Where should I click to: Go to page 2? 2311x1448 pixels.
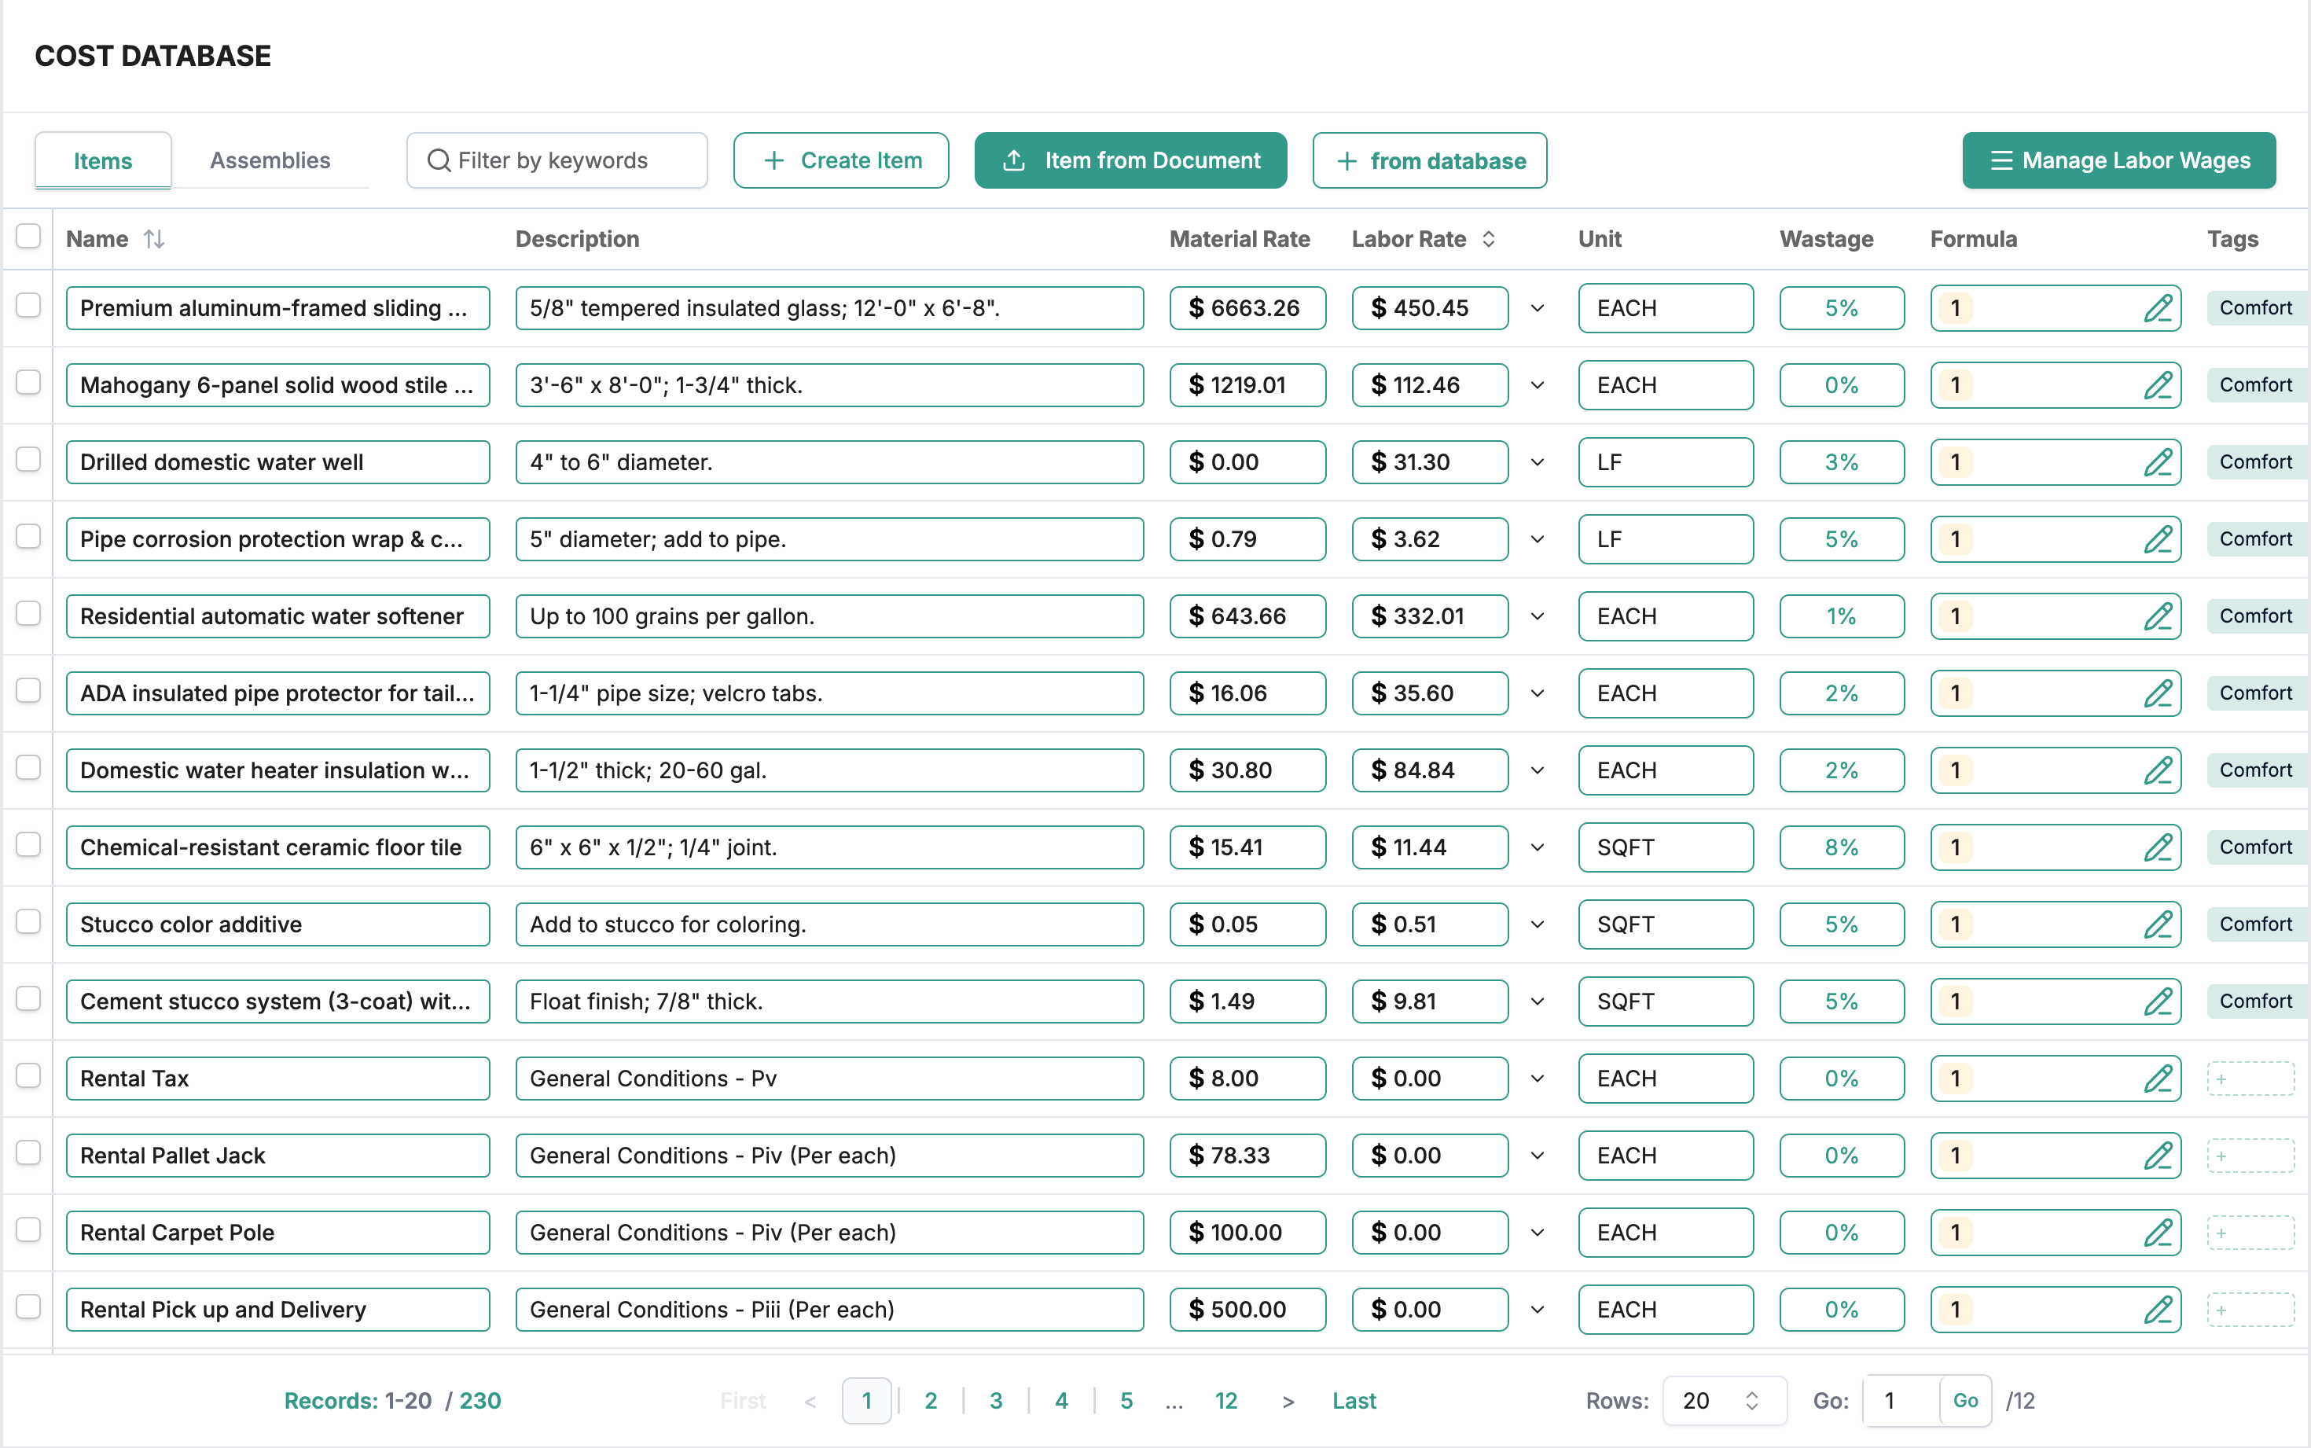pyautogui.click(x=931, y=1401)
